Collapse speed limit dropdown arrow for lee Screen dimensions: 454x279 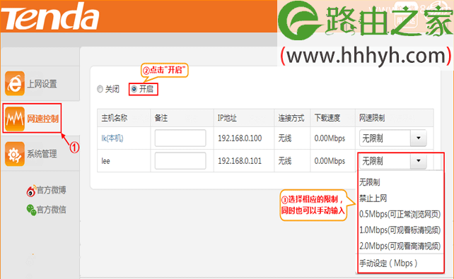point(419,160)
